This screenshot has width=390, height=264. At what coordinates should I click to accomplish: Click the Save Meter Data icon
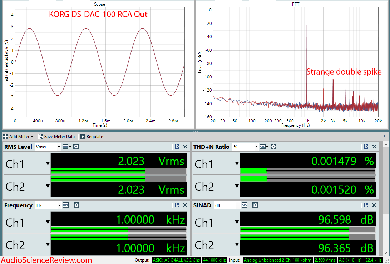40,137
